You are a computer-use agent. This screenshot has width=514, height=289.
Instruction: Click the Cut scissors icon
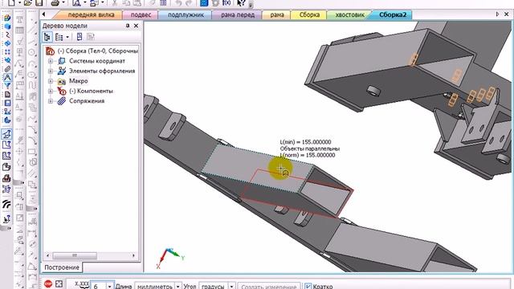[114, 3]
